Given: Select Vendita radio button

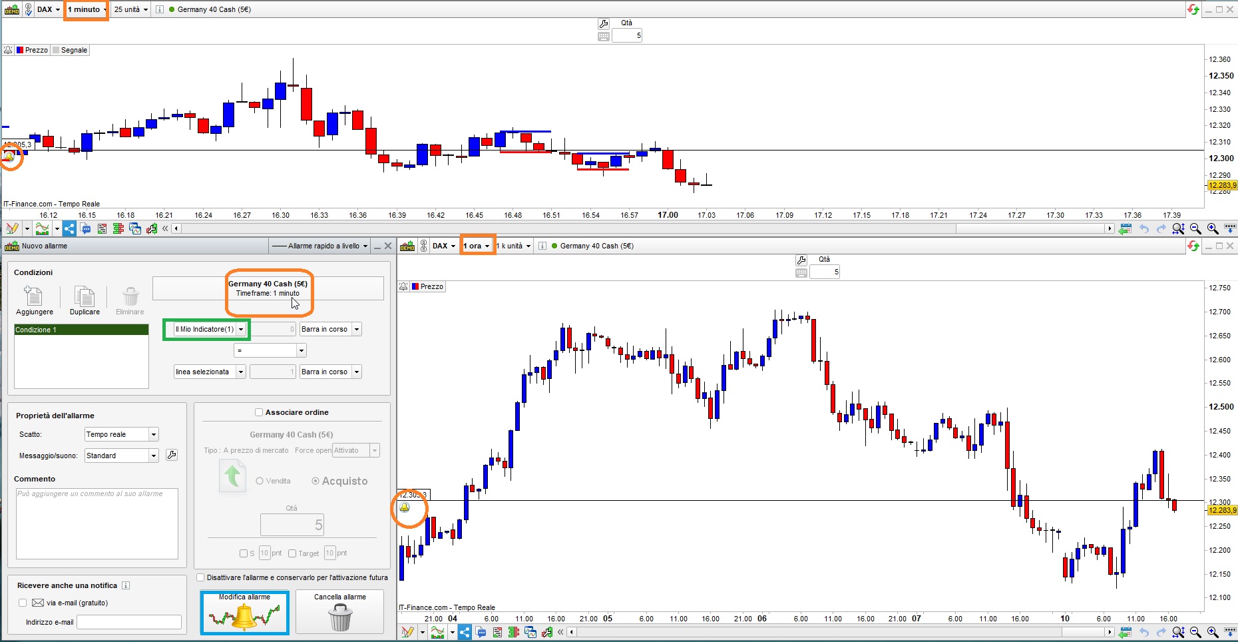Looking at the screenshot, I should pos(260,481).
